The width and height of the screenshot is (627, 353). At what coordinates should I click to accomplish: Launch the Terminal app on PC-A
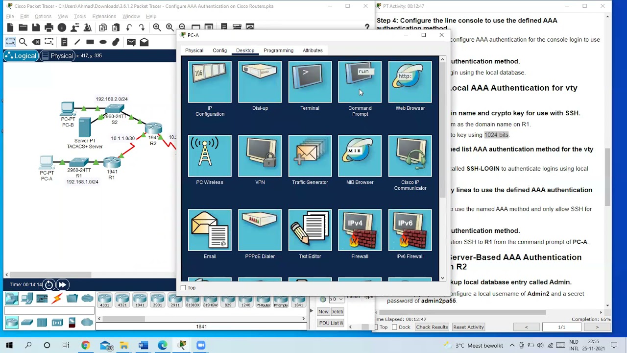click(x=310, y=82)
